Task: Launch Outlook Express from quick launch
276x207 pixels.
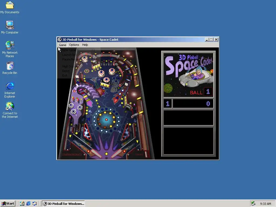Action: coord(34,204)
